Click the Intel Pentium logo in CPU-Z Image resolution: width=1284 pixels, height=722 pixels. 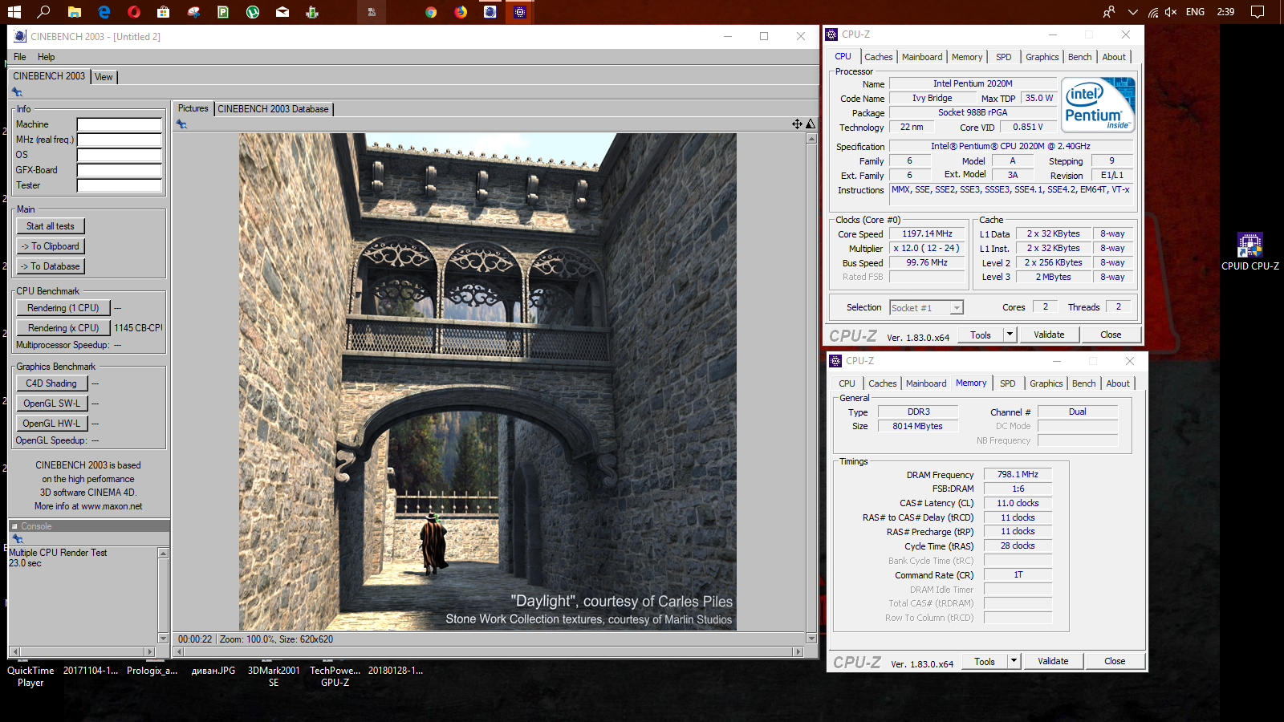pos(1098,104)
